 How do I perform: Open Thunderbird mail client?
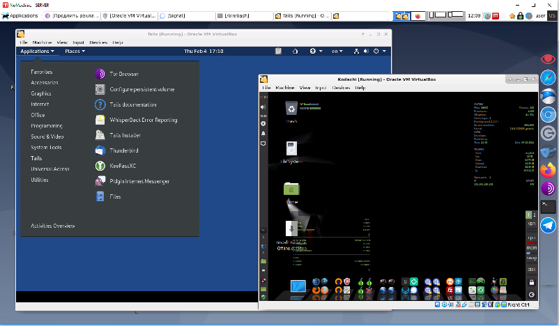point(116,150)
